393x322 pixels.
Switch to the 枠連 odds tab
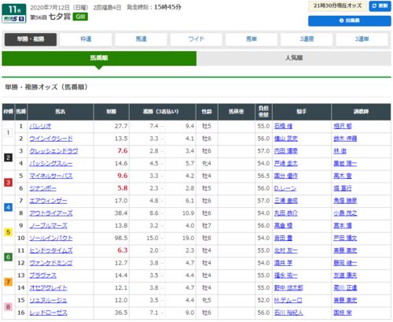pos(86,39)
